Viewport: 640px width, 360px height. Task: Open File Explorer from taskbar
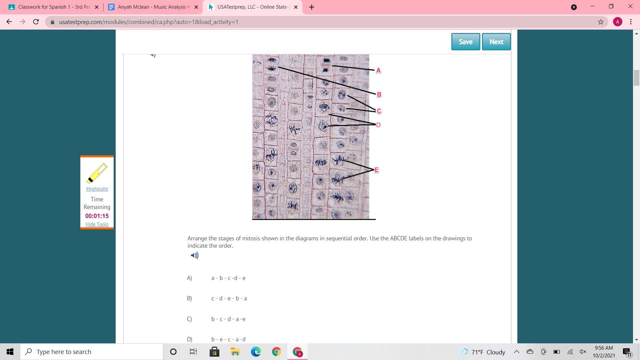click(235, 352)
